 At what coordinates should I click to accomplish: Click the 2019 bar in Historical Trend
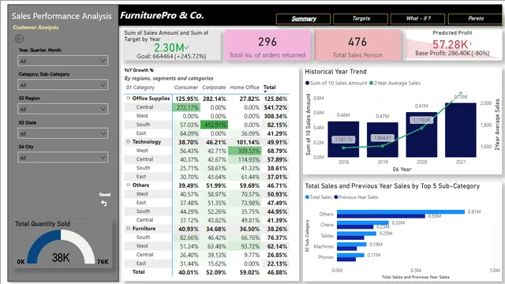[383, 140]
